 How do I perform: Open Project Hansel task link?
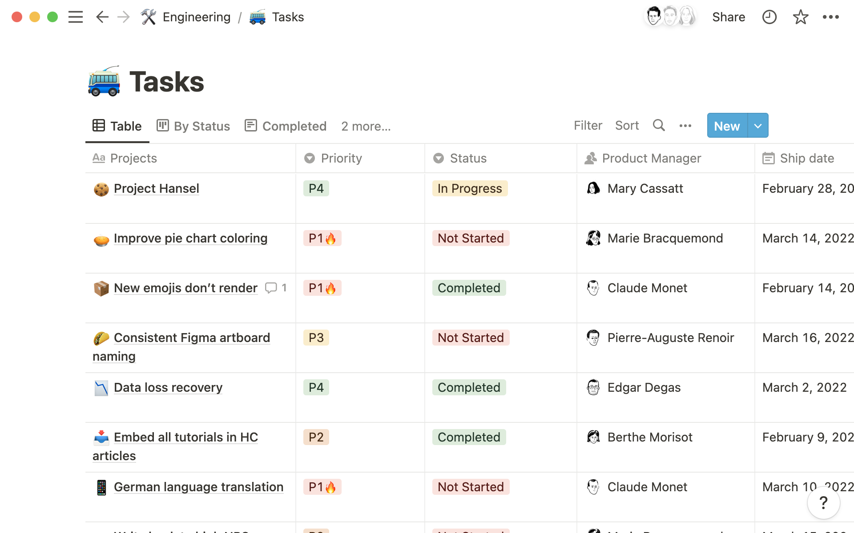coord(156,188)
